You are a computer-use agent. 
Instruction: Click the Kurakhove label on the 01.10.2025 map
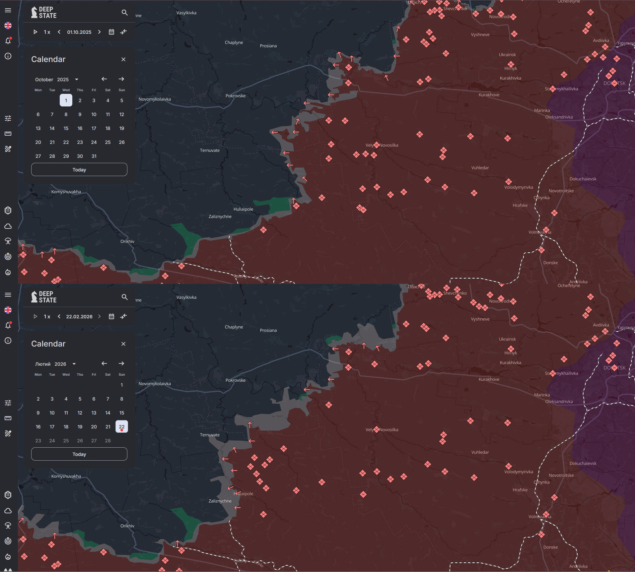point(489,95)
